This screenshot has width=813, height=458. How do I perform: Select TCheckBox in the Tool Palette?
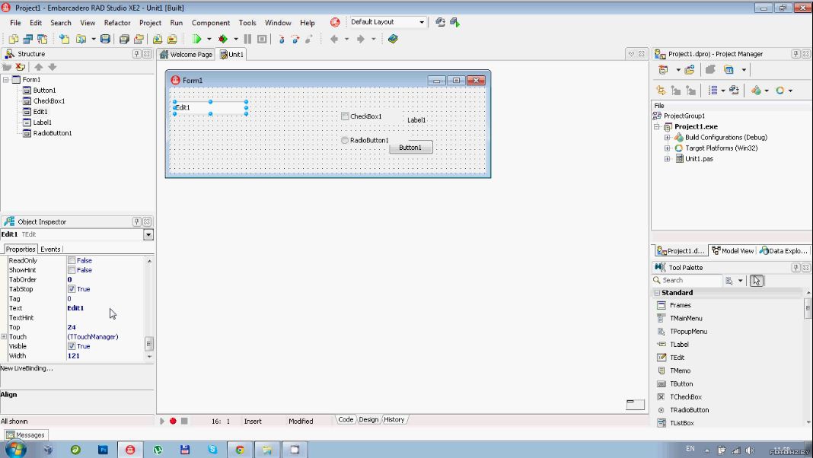[x=685, y=397]
